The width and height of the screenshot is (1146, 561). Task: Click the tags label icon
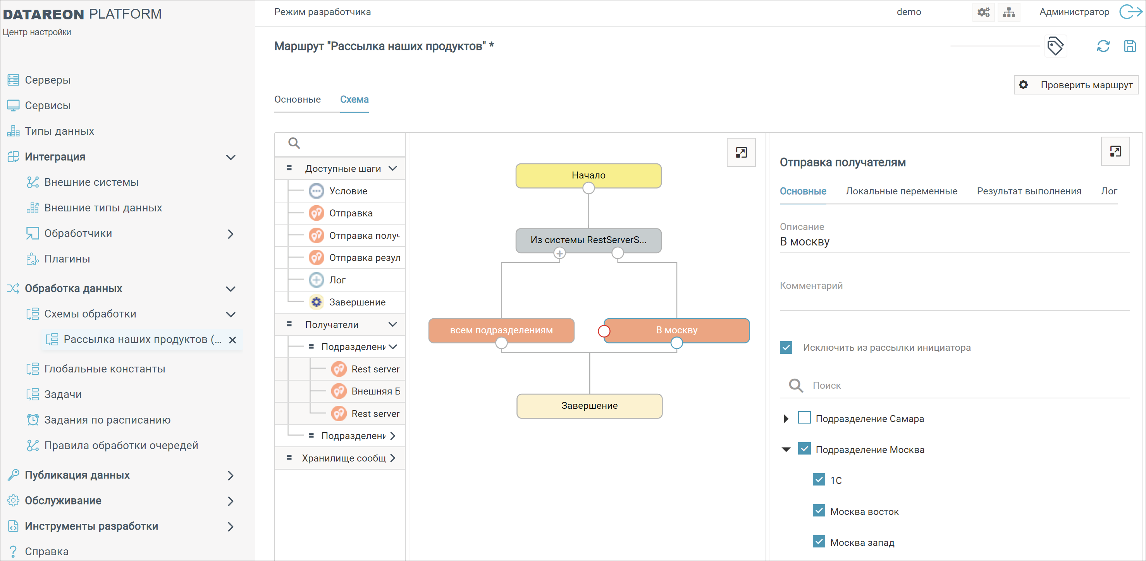[x=1055, y=46]
